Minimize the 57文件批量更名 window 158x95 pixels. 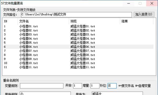pos(129,3)
